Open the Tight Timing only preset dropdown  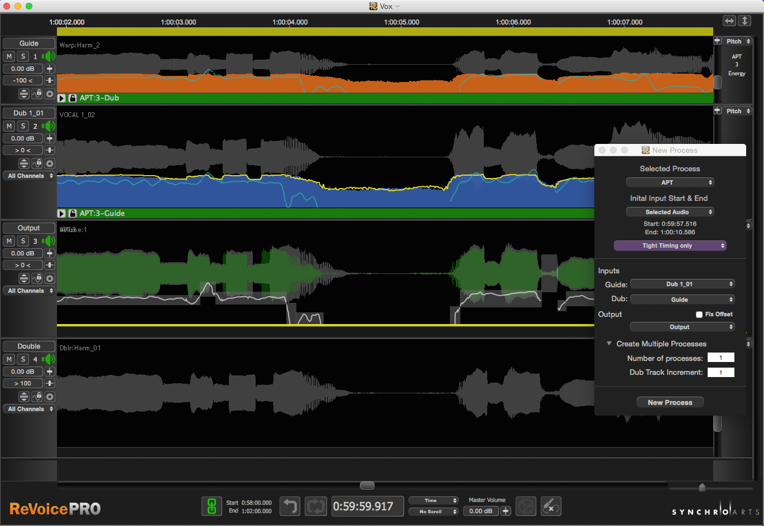click(x=670, y=245)
